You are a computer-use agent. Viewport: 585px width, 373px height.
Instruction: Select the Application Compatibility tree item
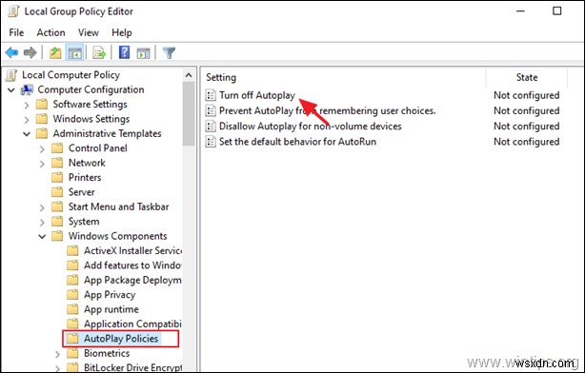tap(132, 324)
